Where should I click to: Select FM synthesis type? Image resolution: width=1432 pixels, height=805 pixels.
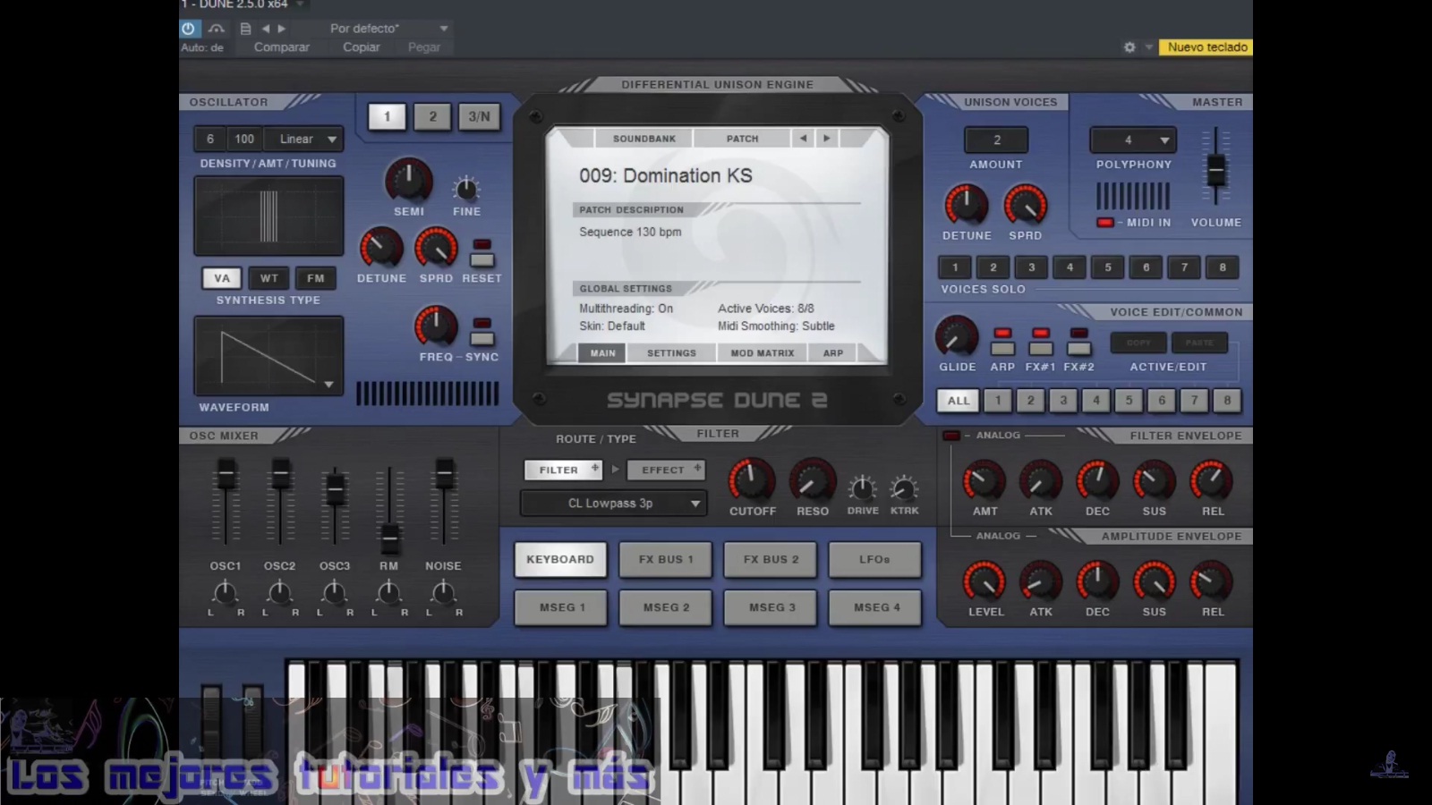tap(316, 278)
